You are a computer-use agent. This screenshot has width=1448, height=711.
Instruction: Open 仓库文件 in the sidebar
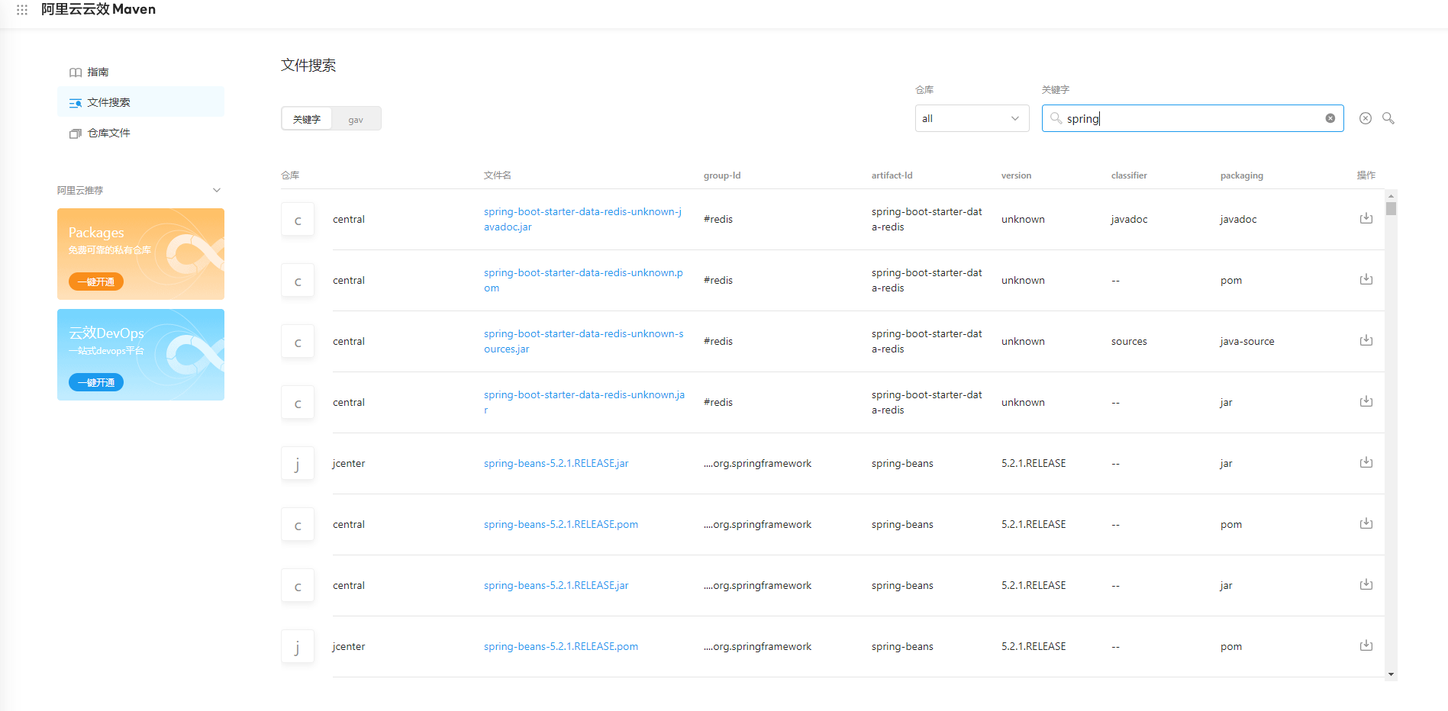(x=140, y=133)
